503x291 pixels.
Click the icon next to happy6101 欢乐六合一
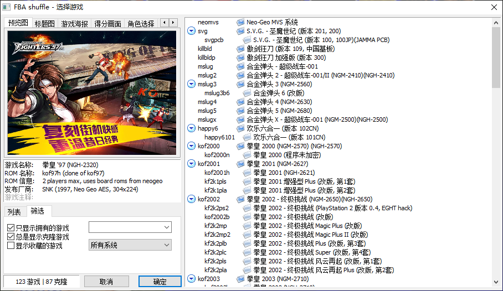pyautogui.click(x=247, y=137)
